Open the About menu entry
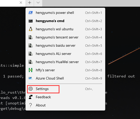 65,105
